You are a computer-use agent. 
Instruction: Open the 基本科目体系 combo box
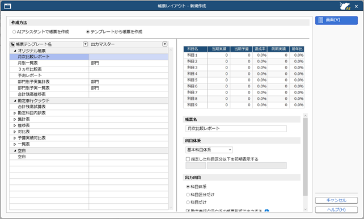[x=209, y=150]
